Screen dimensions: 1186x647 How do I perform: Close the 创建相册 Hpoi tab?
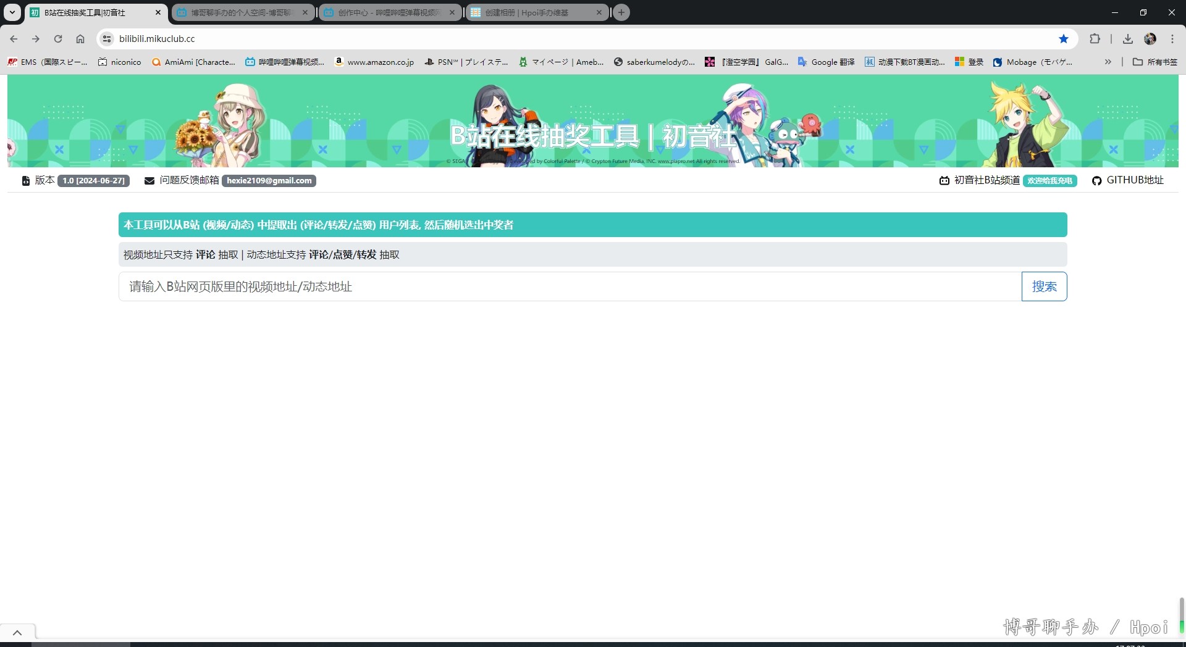point(599,12)
